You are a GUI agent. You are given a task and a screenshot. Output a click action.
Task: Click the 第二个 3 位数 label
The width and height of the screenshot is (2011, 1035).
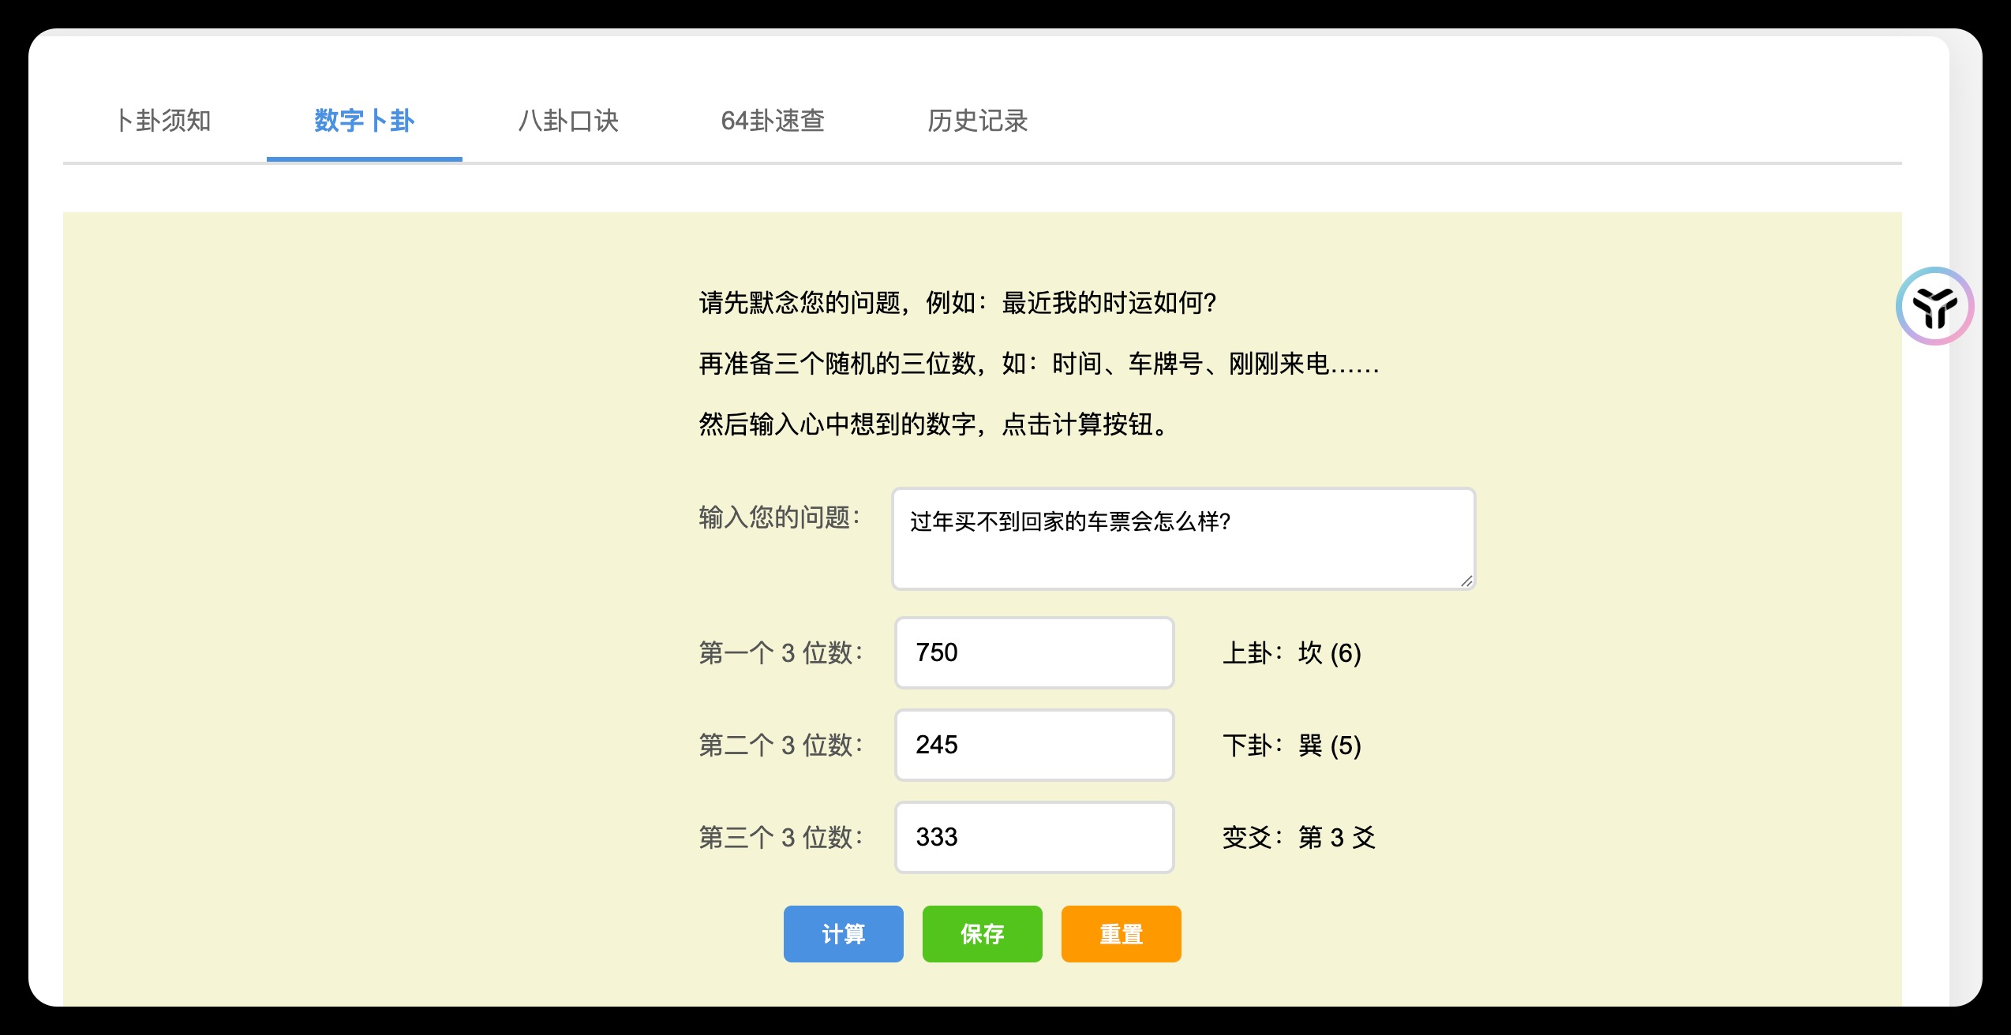pos(781,745)
